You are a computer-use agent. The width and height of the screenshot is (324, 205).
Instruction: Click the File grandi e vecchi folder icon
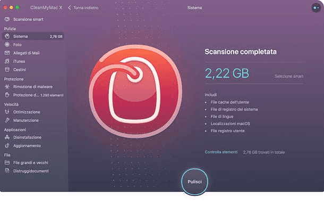pos(7,162)
